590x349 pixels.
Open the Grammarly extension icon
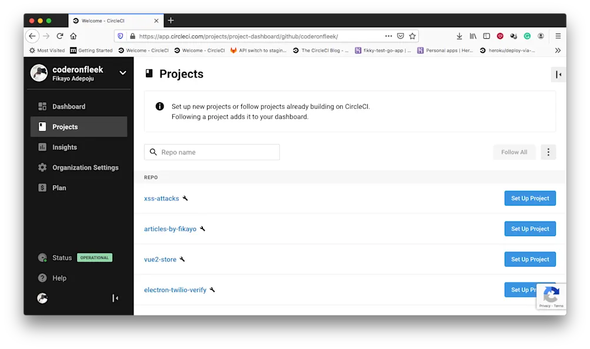[527, 36]
